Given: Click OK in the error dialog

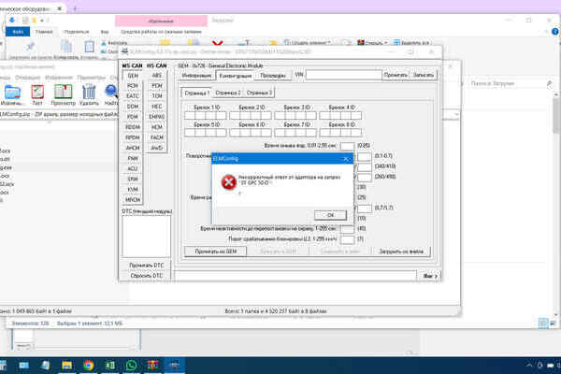Looking at the screenshot, I should coord(330,215).
